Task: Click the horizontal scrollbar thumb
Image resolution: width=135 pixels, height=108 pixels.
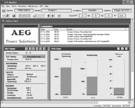Action: tap(51, 102)
